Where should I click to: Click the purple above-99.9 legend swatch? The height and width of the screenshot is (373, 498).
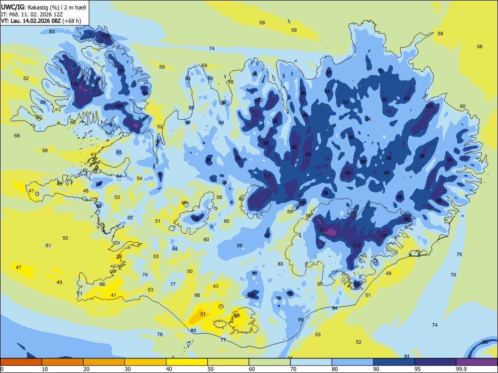(477, 362)
